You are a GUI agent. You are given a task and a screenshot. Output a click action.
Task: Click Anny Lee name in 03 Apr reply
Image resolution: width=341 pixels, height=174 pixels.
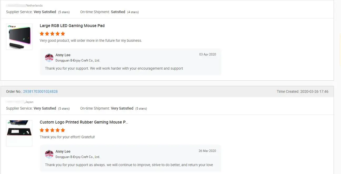[x=63, y=55]
